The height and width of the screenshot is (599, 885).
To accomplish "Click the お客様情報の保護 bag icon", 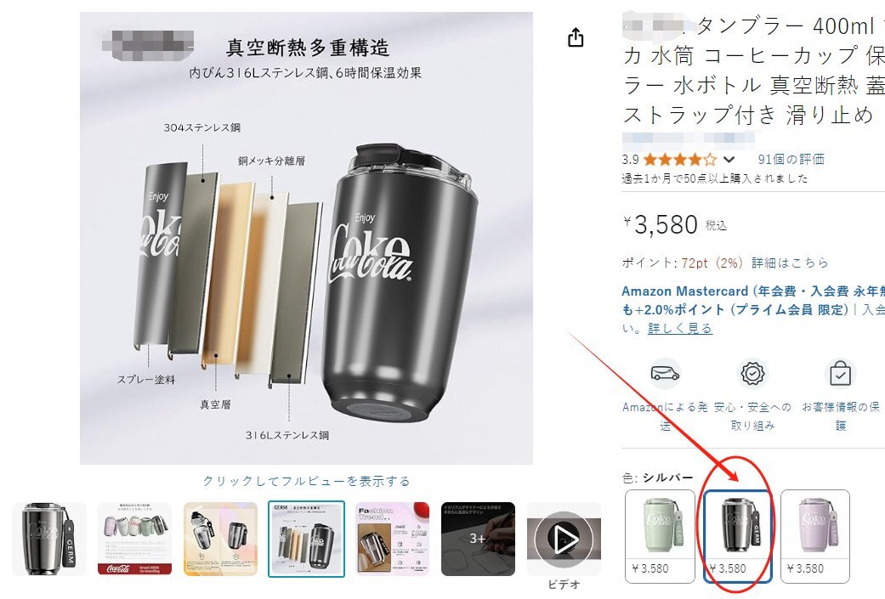I will (x=841, y=373).
